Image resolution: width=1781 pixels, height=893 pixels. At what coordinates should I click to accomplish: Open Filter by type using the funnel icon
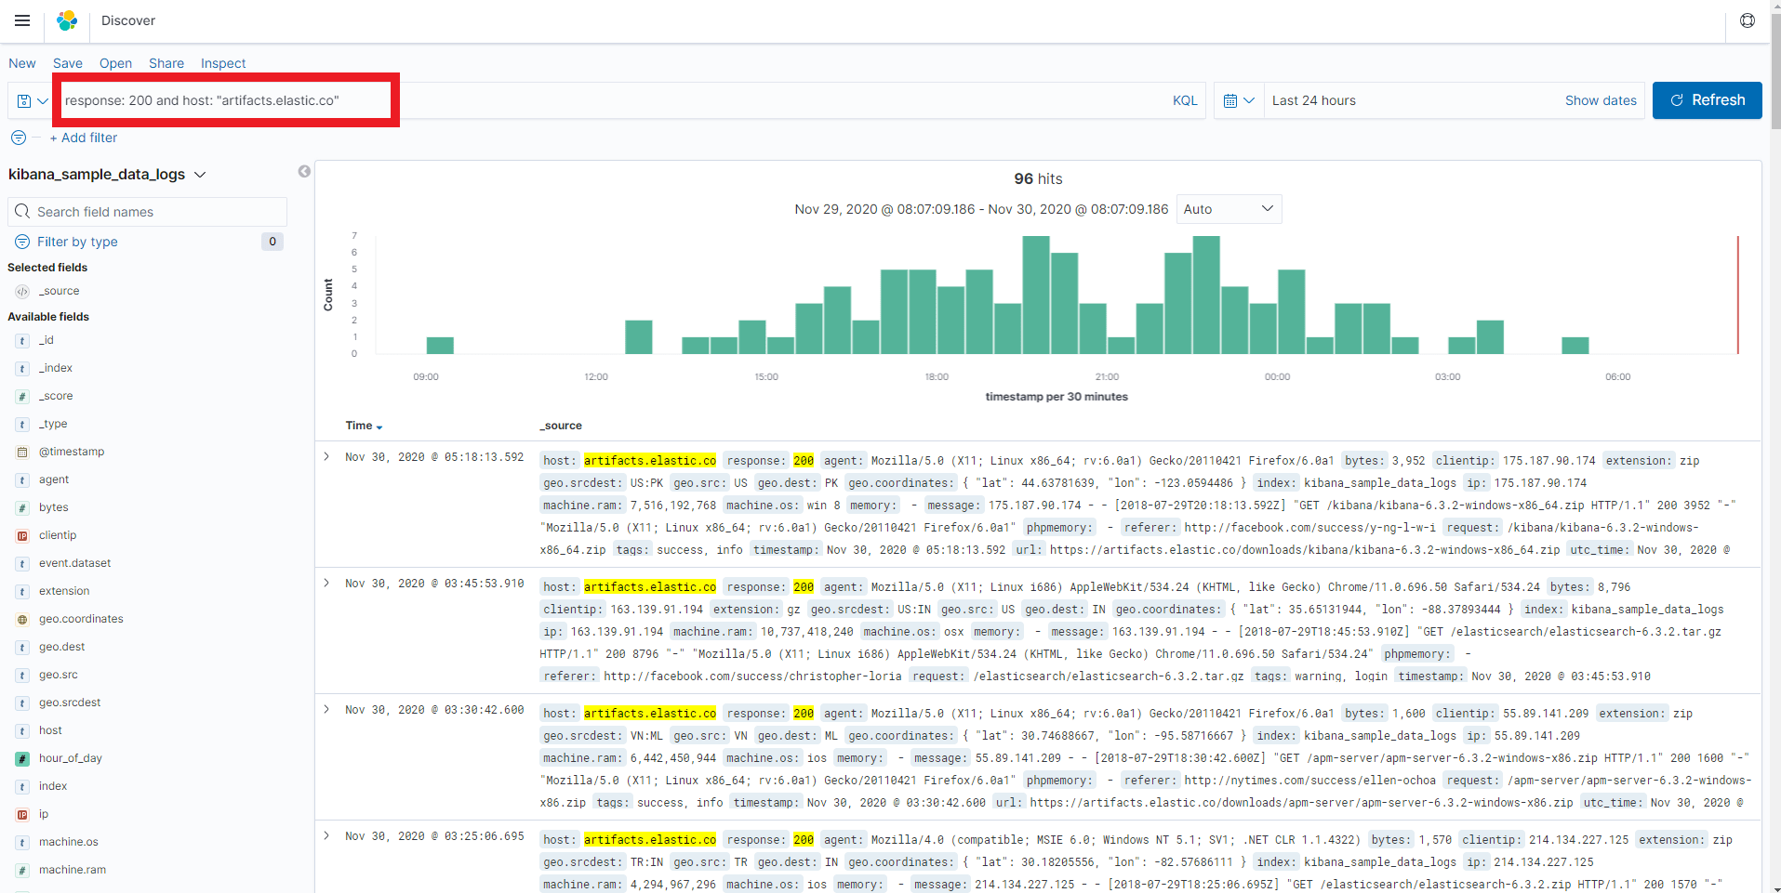tap(21, 242)
